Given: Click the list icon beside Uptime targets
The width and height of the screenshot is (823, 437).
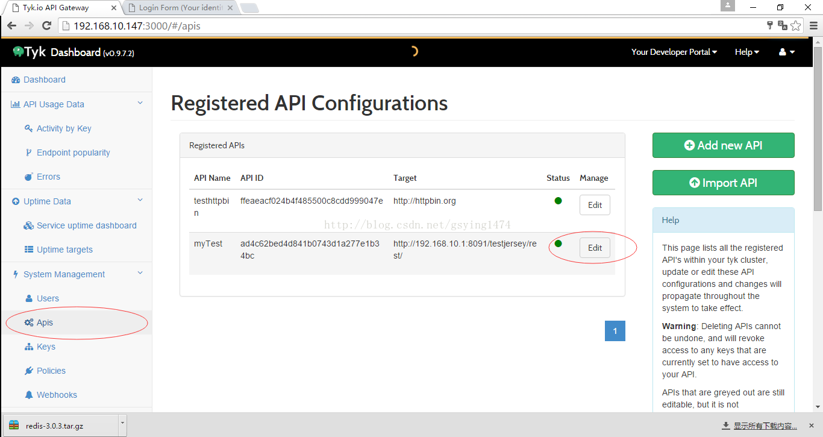Looking at the screenshot, I should tap(28, 250).
